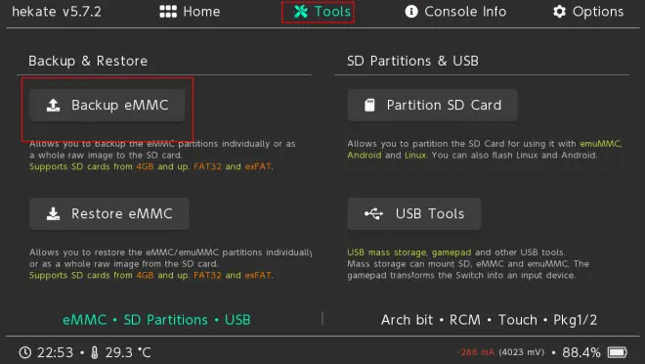This screenshot has width=645, height=364.
Task: Click the clock icon in status bar
Action: click(x=25, y=352)
